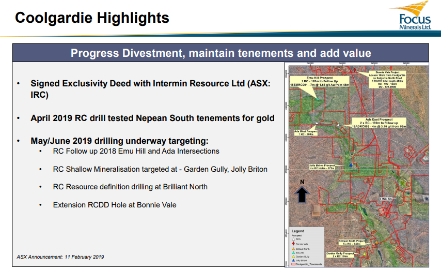Image resolution: width=441 pixels, height=270 pixels.
Task: Click the Garden Gully yellow triangle symbol in the legend
Action: (x=293, y=257)
